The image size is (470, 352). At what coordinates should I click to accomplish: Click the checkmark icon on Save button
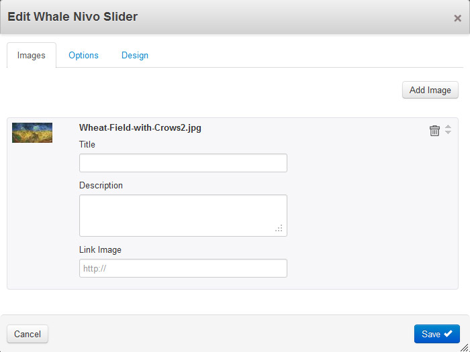448,334
